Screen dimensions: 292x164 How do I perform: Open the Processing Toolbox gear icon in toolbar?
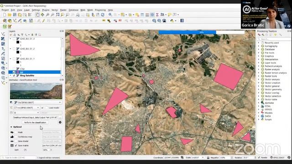coord(152,15)
